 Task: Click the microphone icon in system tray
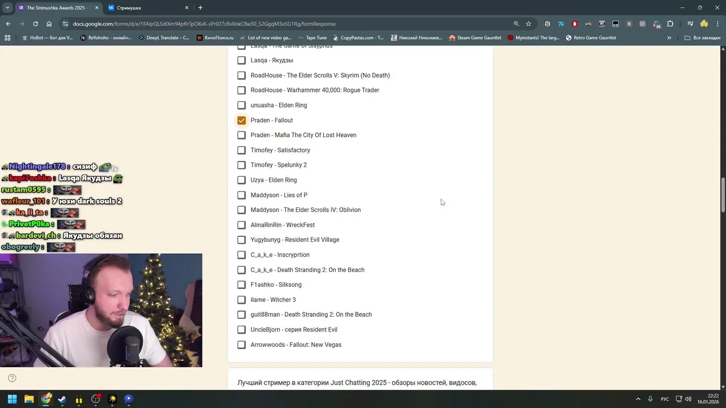pos(650,399)
